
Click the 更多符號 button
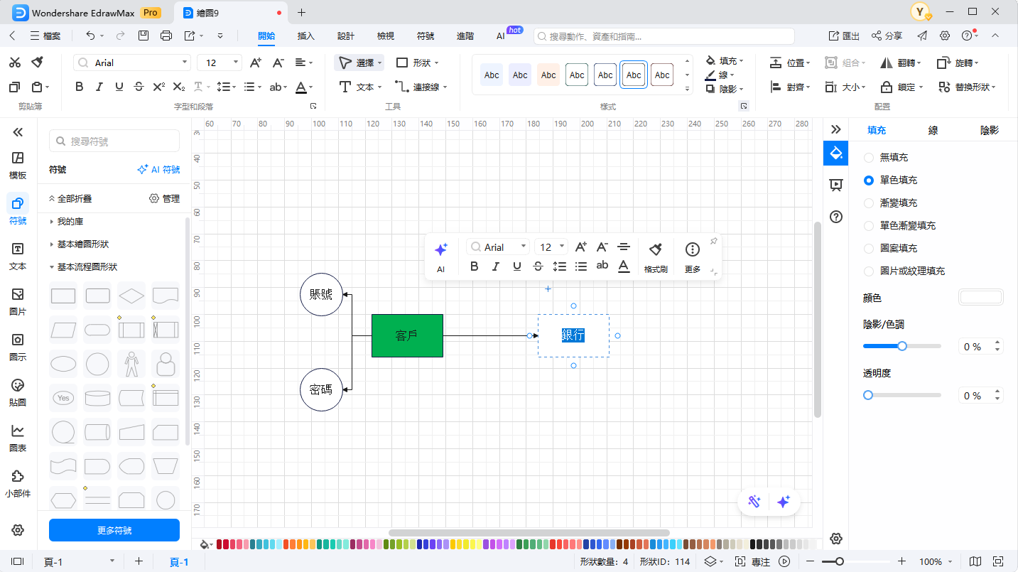tap(114, 530)
